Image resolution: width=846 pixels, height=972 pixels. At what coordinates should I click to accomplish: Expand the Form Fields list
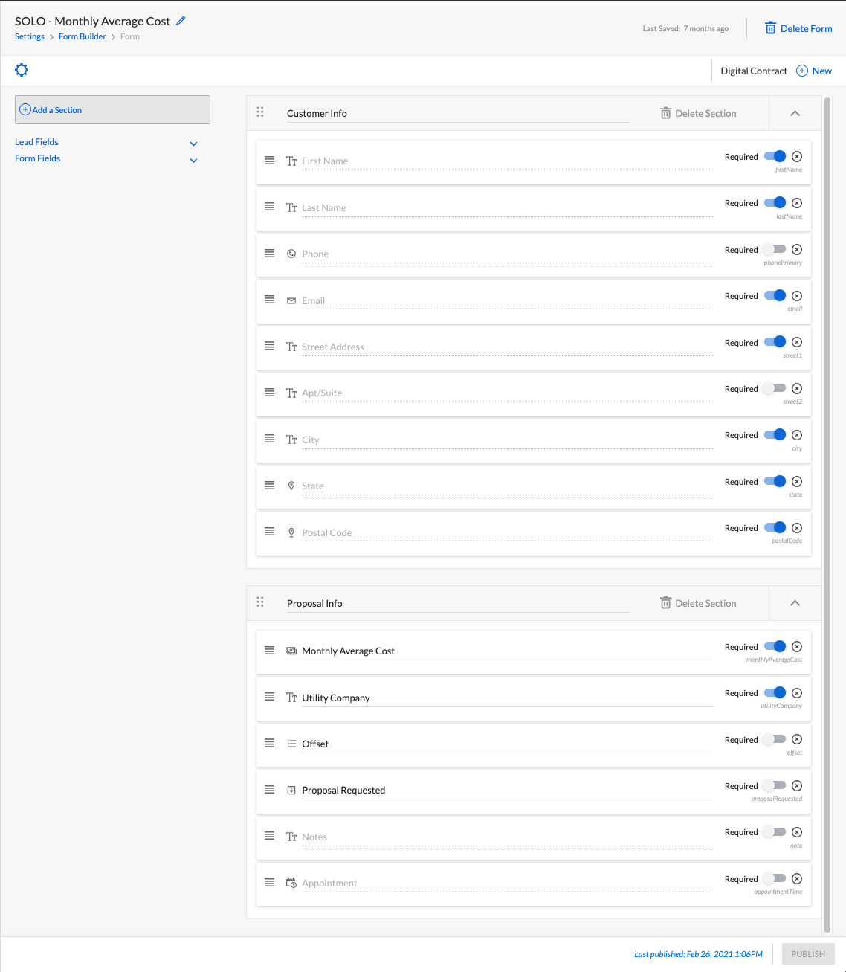click(x=193, y=160)
